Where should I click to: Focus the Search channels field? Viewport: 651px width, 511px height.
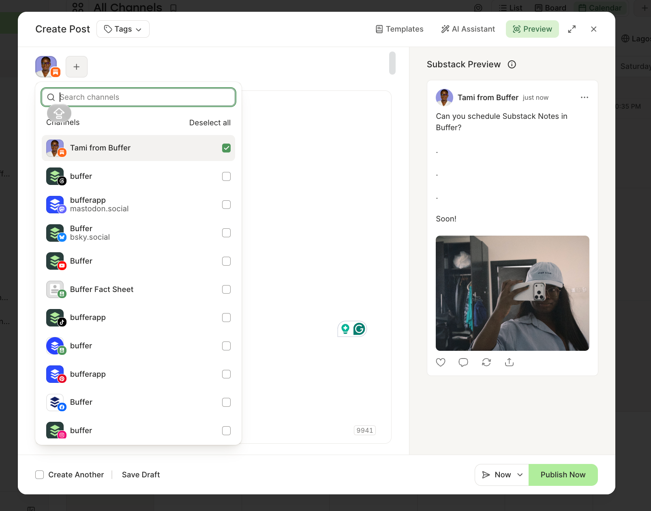tap(139, 97)
